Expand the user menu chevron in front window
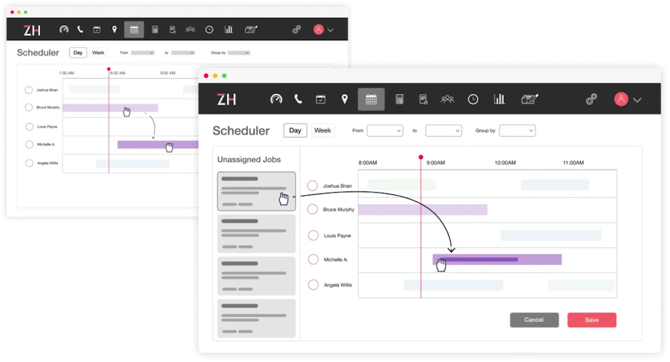670x362 pixels. (x=637, y=100)
